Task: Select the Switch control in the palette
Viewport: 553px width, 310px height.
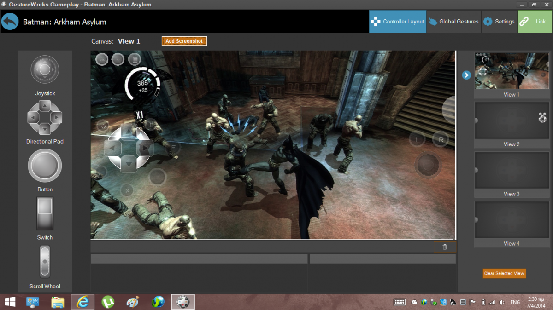Action: (45, 213)
